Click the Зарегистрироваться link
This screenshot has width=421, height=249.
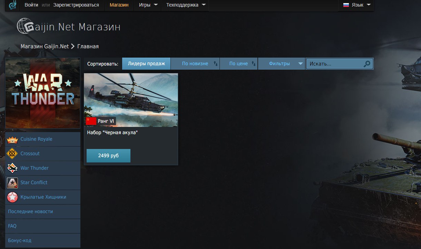coord(76,5)
